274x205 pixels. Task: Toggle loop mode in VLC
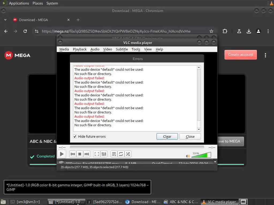point(121,154)
